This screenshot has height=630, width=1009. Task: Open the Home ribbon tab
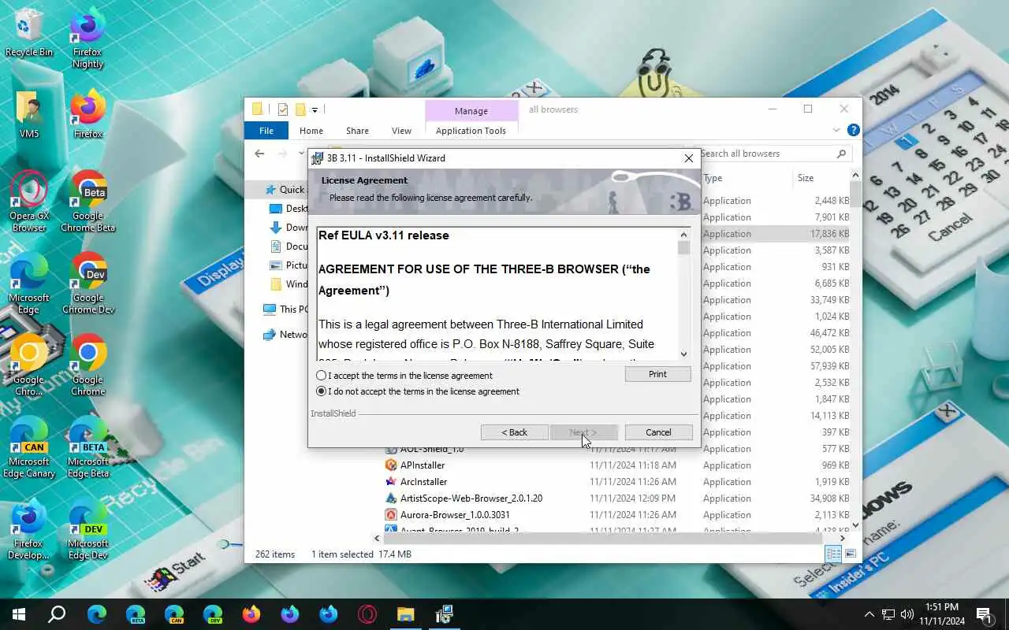pos(311,131)
